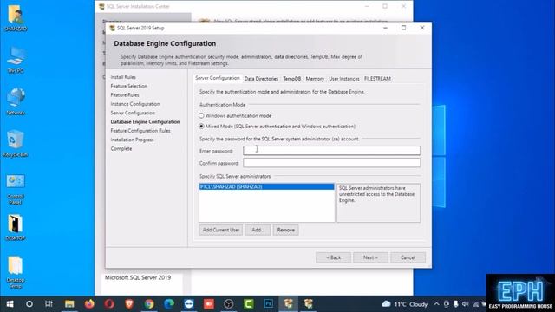
Task: Click Server Configuration step in sidebar
Action: click(x=133, y=113)
